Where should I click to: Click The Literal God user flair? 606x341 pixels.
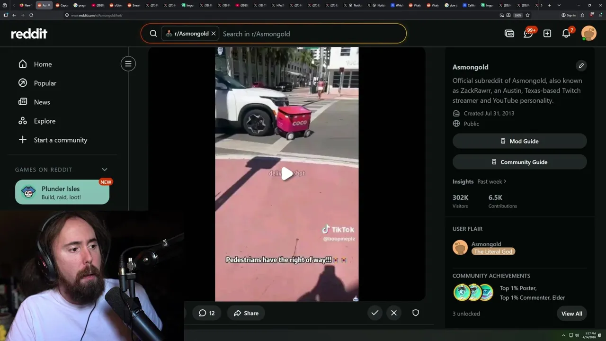pyautogui.click(x=493, y=251)
